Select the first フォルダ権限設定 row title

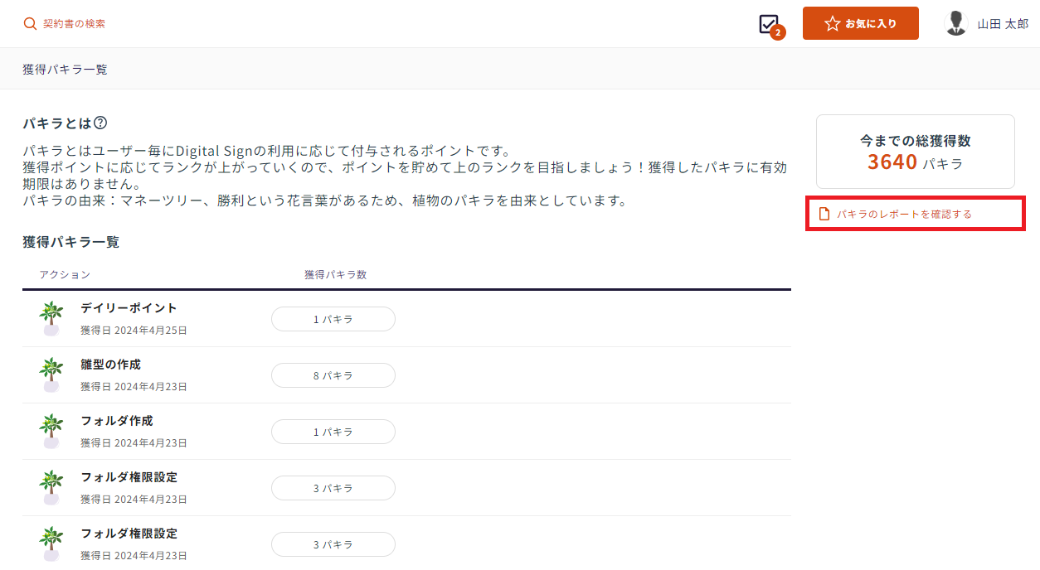129,477
